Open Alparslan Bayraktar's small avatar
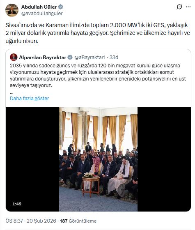Screen dimensions: 195x230 coord(14,57)
